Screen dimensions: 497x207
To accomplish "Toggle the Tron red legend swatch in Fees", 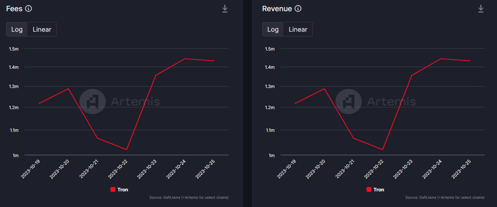I will [113, 190].
